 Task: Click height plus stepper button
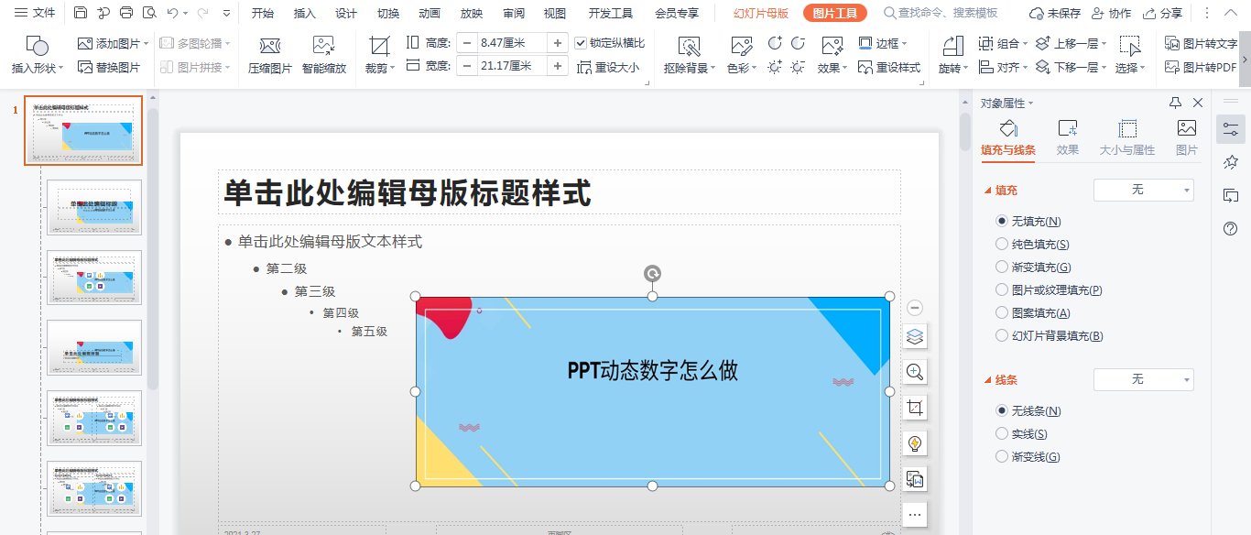click(557, 43)
